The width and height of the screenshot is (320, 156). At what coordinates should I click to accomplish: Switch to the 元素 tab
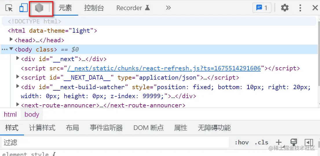tap(65, 8)
